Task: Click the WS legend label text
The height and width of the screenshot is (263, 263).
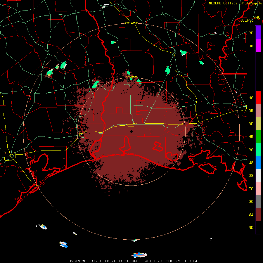Action: (251, 163)
